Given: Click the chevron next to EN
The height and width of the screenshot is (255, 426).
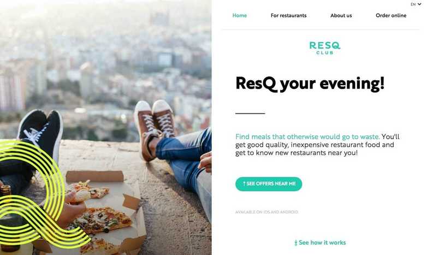Looking at the screenshot, I should pyautogui.click(x=419, y=4).
